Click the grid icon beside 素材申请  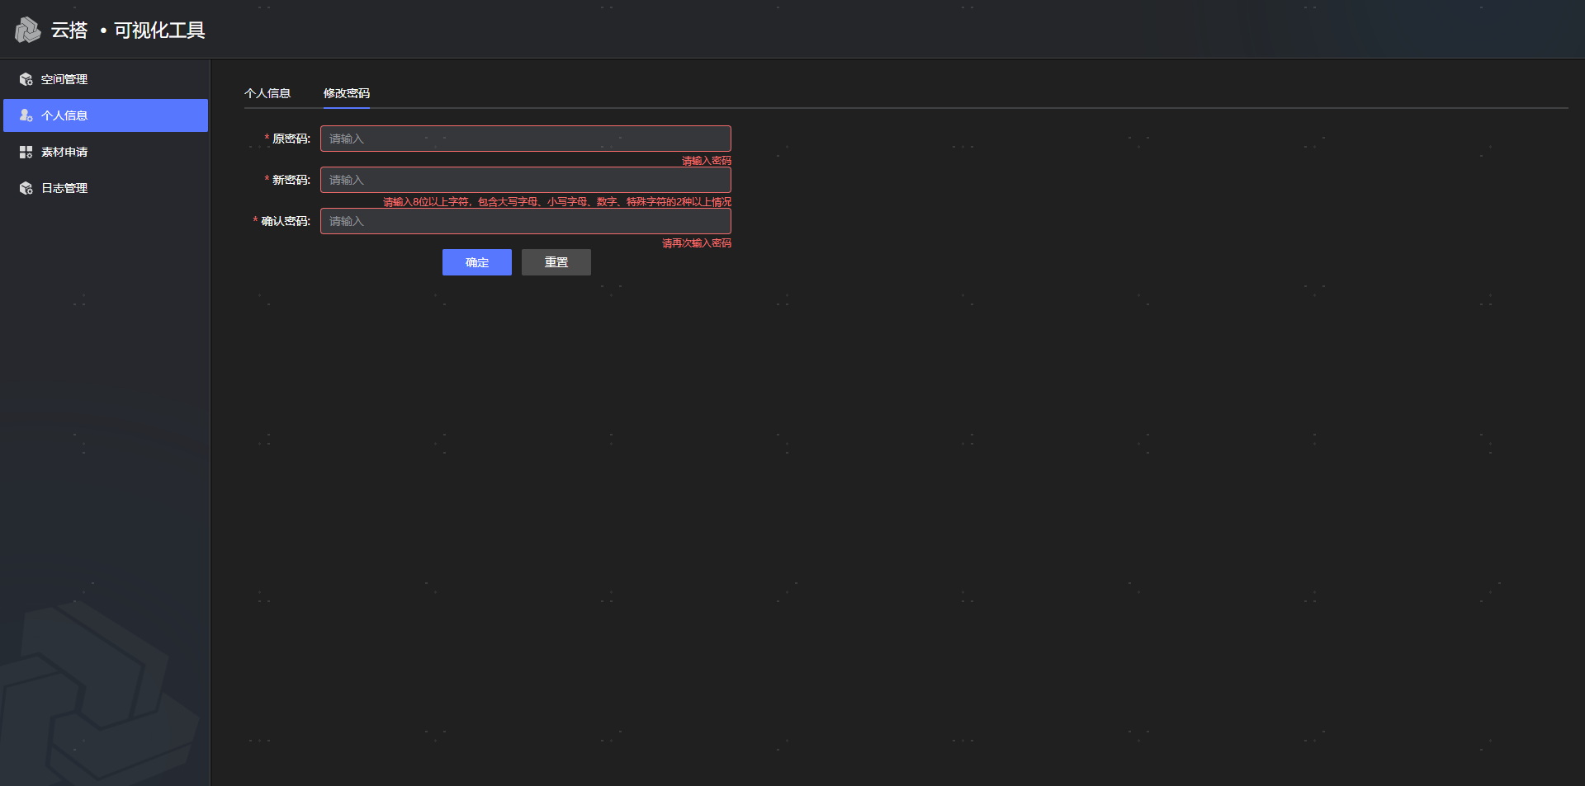coord(26,152)
